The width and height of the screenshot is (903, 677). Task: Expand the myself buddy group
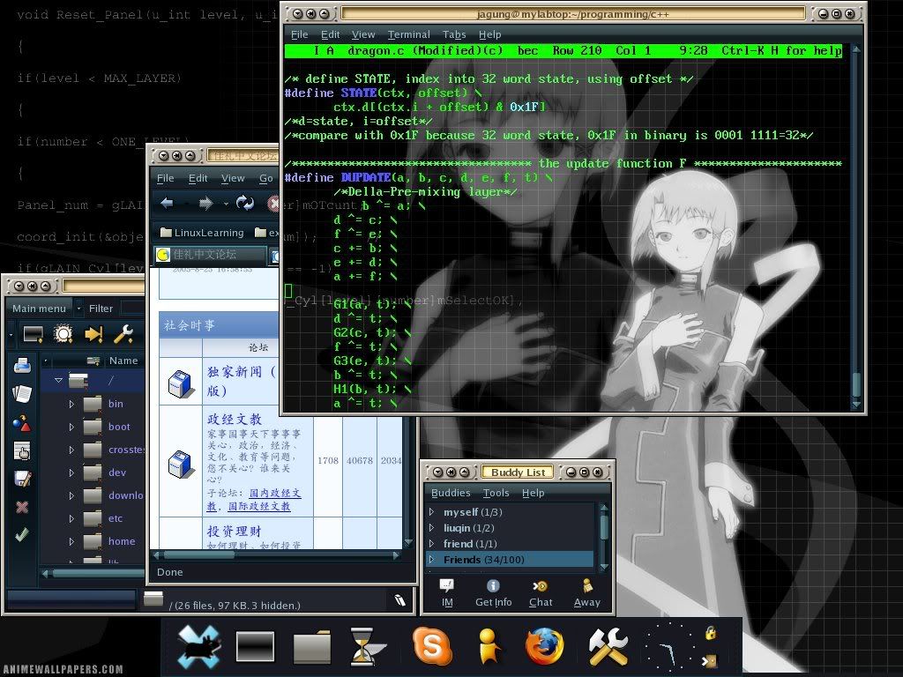tap(432, 512)
